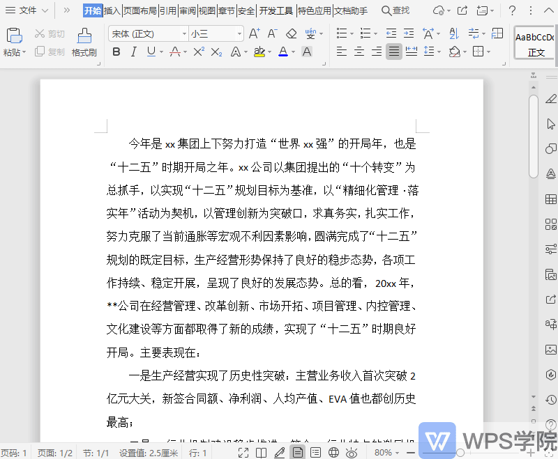
Task: Toggle strikethrough formatting
Action: coord(175,52)
